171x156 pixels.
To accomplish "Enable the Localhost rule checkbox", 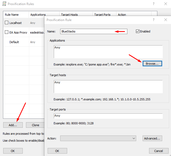I will 6,23.
